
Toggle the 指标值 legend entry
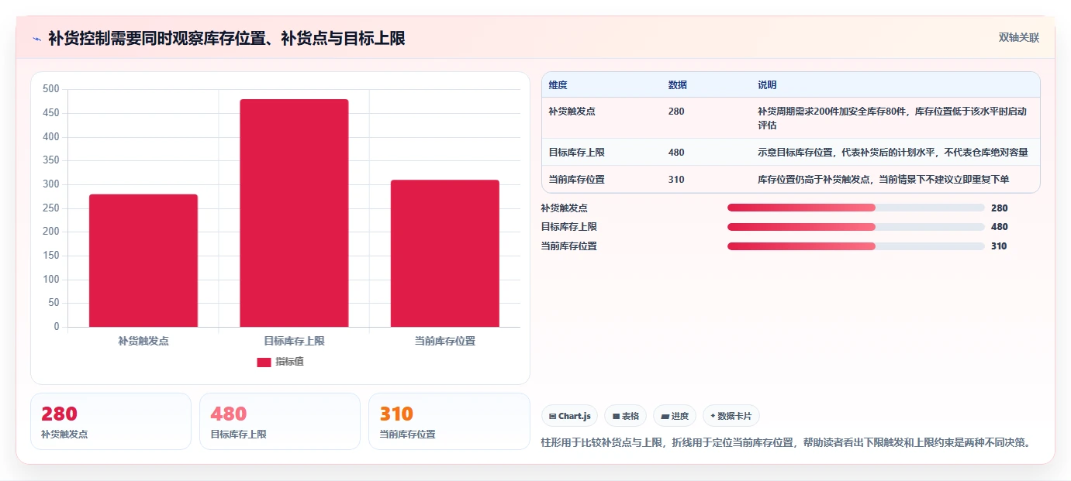[x=281, y=362]
